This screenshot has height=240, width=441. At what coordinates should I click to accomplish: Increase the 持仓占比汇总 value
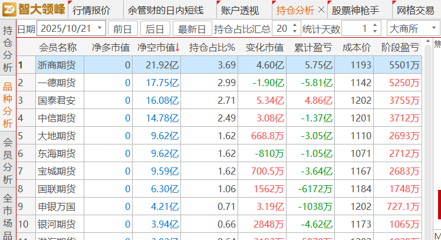pyautogui.click(x=294, y=25)
